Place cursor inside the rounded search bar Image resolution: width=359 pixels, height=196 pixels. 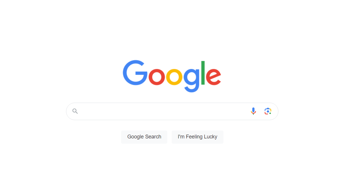(172, 111)
